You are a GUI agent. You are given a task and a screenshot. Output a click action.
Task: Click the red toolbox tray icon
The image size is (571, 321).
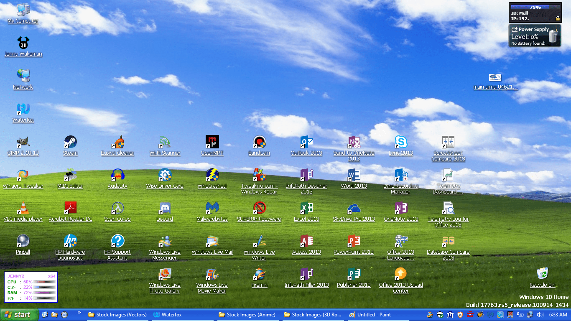point(470,315)
